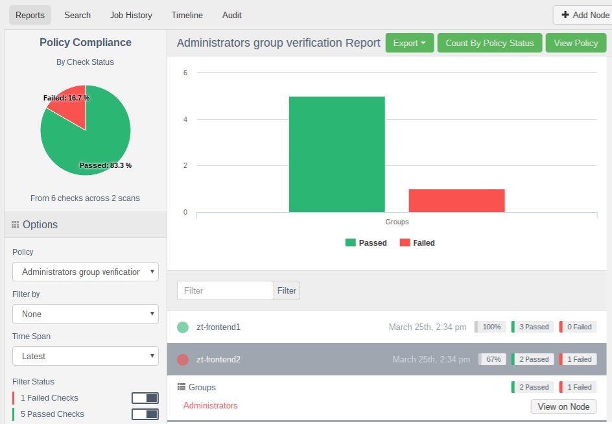Click the 1 Failed badge on zt-frontend2
This screenshot has height=424, width=612.
(578, 359)
